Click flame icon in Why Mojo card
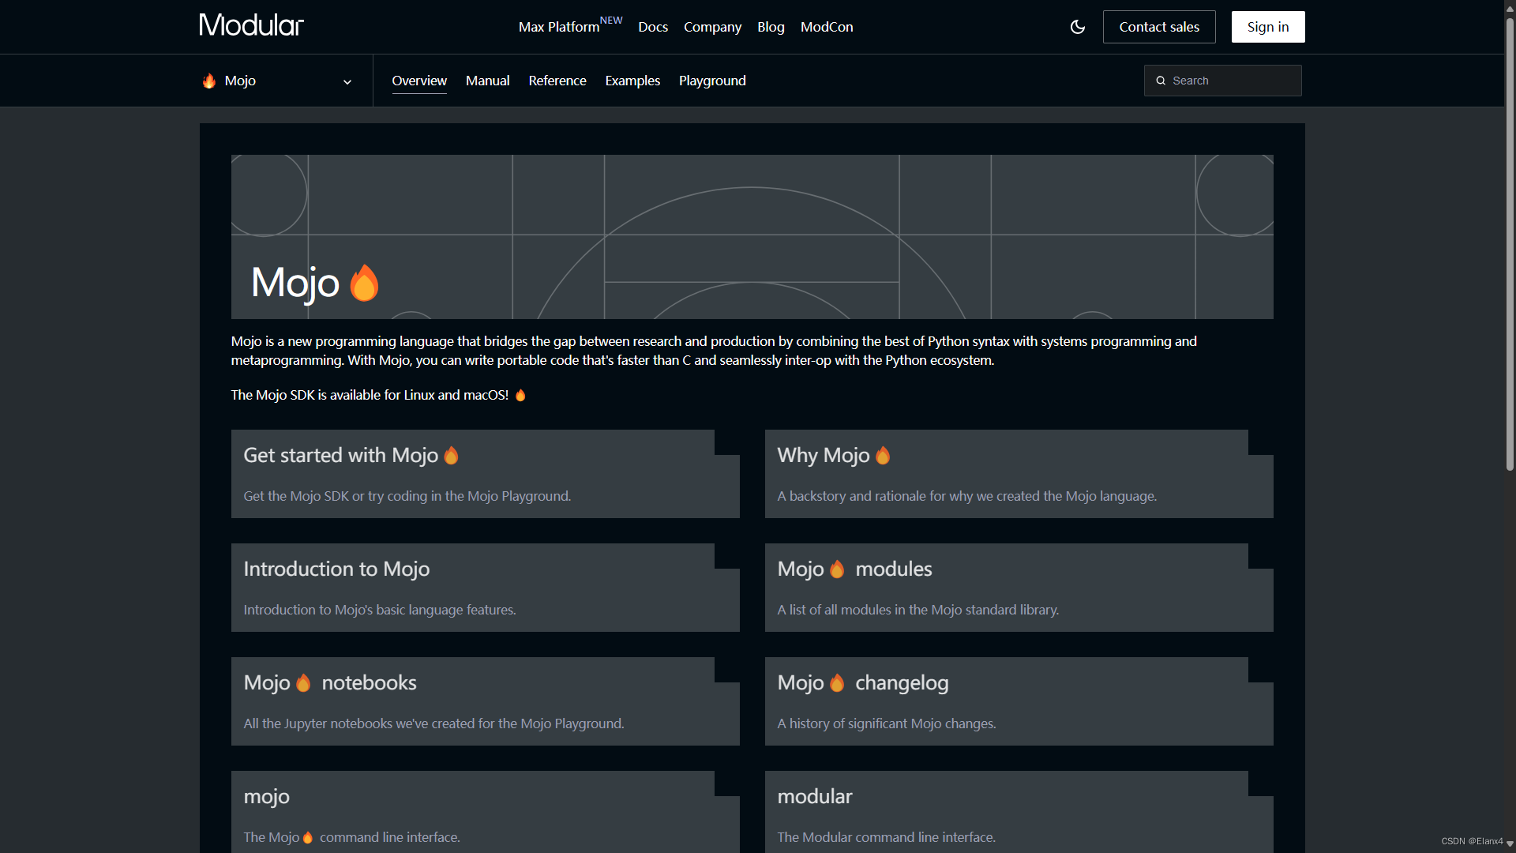Image resolution: width=1516 pixels, height=853 pixels. (x=883, y=456)
